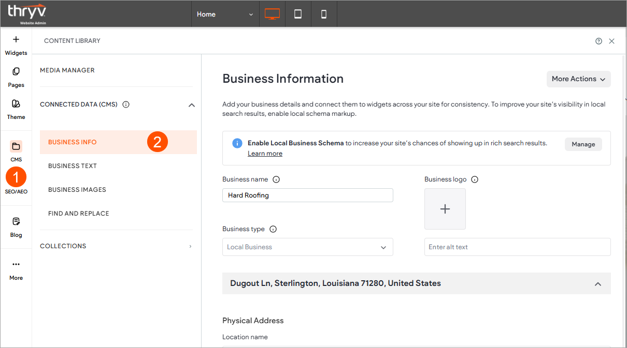
Task: Switch to desktop preview mode
Action: pyautogui.click(x=272, y=14)
